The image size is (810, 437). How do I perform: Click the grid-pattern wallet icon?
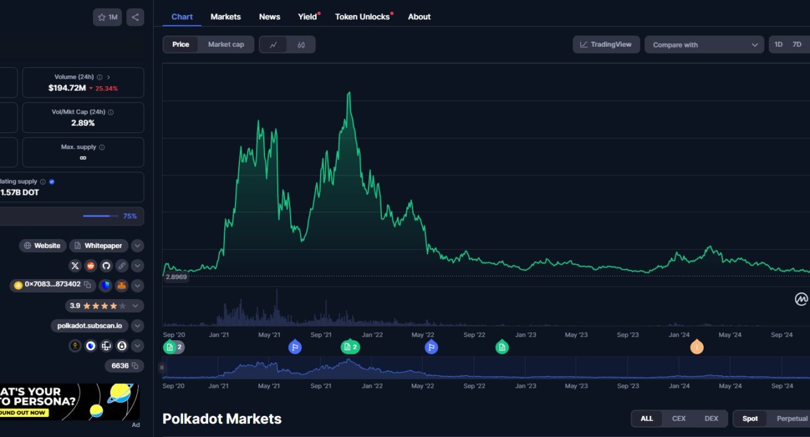click(x=106, y=346)
